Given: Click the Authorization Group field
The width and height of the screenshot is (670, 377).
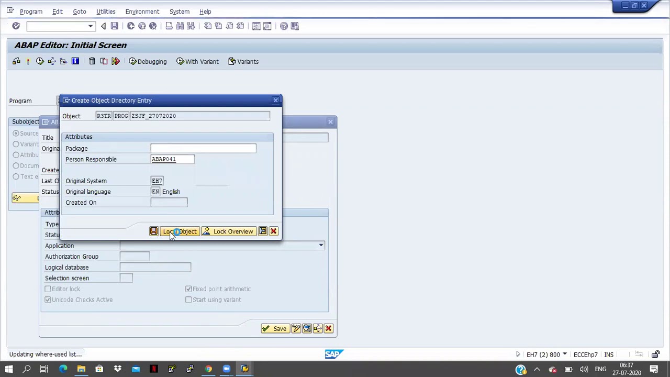Looking at the screenshot, I should (135, 257).
